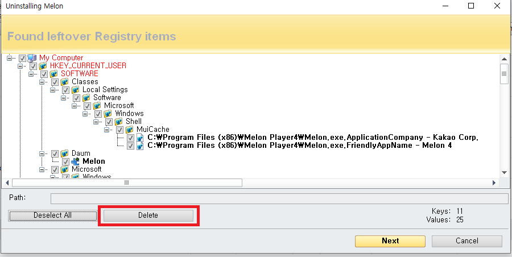Screen dimensions: 512x257
Task: Select the bold Melon key label
Action: click(x=94, y=161)
